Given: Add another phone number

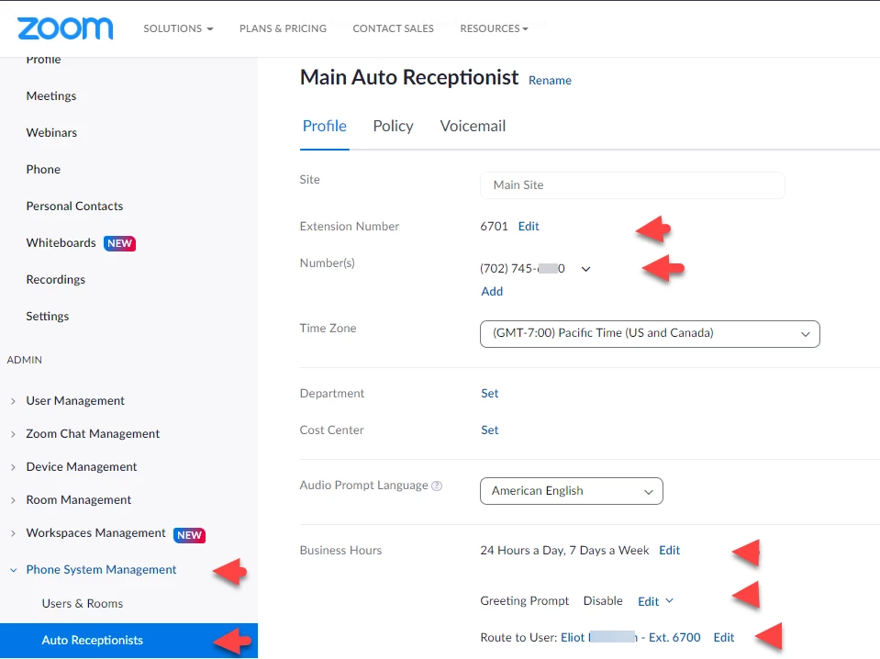Looking at the screenshot, I should 492,291.
